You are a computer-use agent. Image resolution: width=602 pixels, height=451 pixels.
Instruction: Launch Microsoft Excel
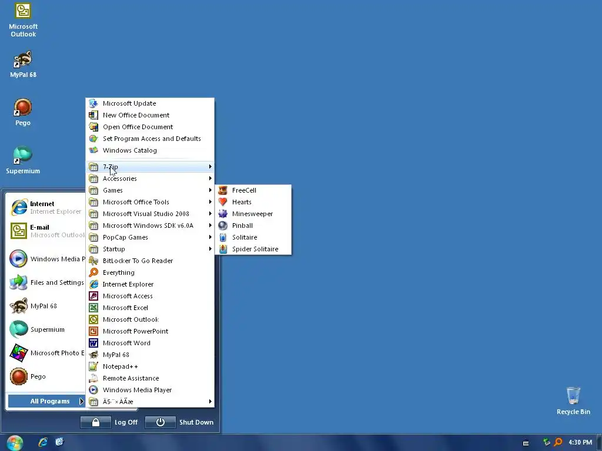click(x=150, y=308)
